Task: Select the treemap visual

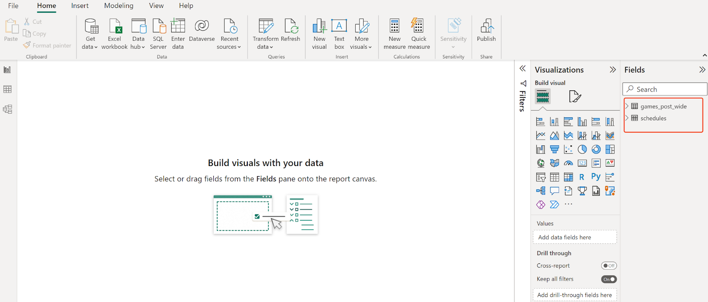Action: [x=610, y=149]
